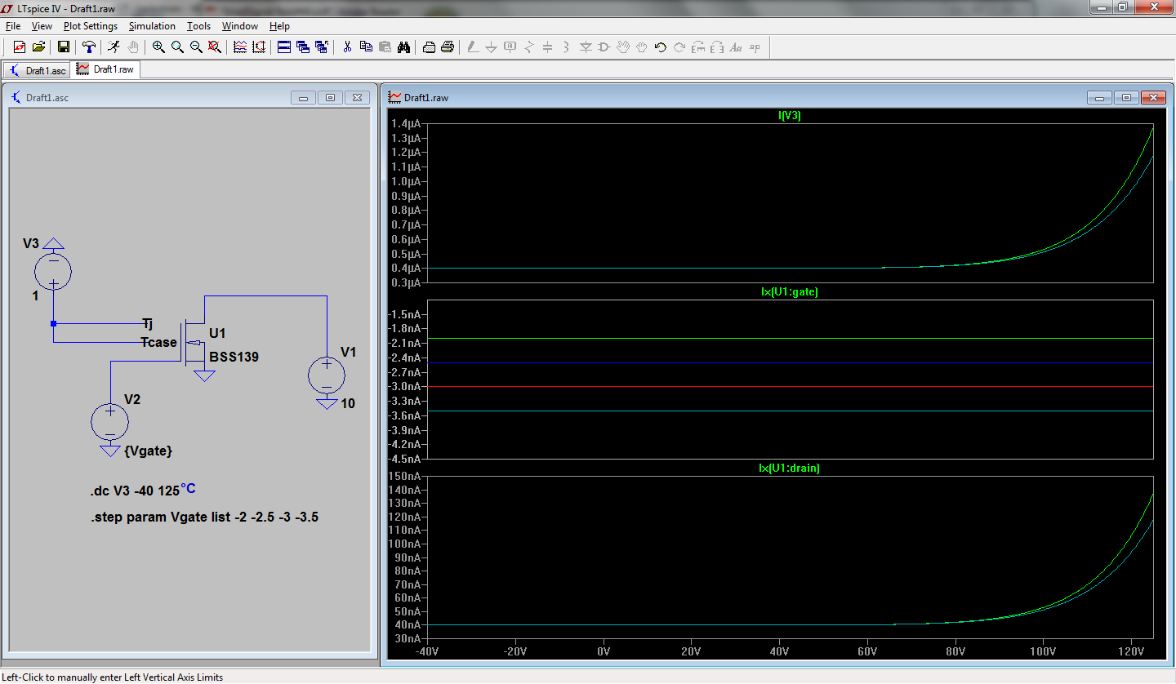
Task: Click the Autorange axes icon
Action: [x=259, y=47]
